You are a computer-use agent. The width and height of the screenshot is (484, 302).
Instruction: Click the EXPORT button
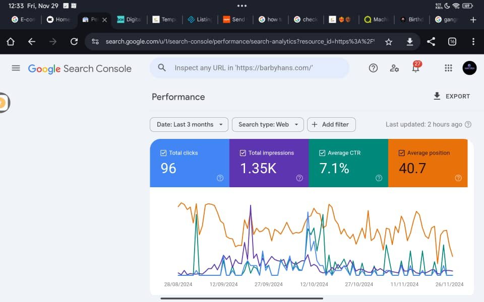(x=451, y=96)
